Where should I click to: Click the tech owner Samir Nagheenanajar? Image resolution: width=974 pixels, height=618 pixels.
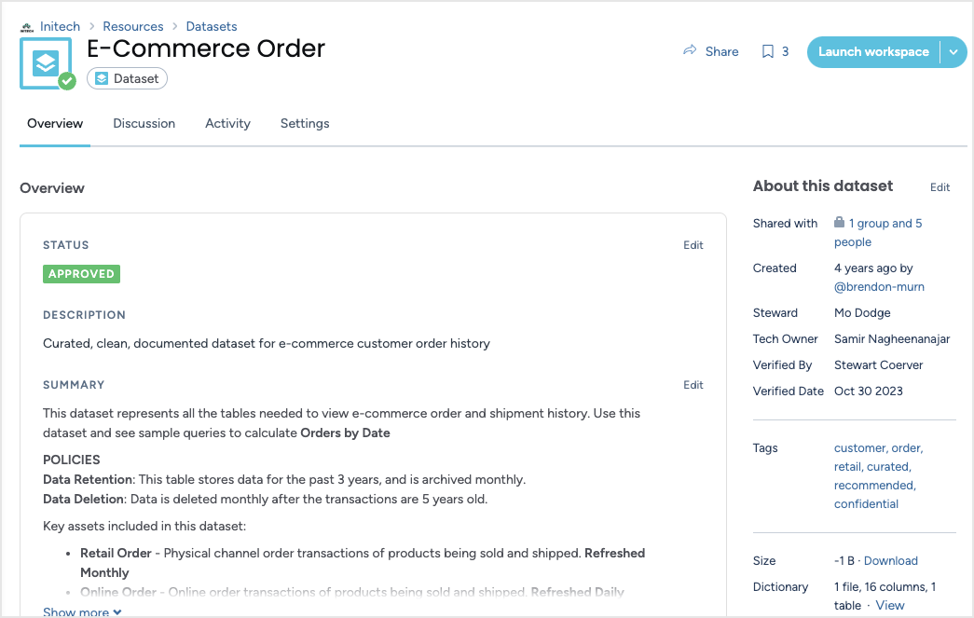[892, 339]
